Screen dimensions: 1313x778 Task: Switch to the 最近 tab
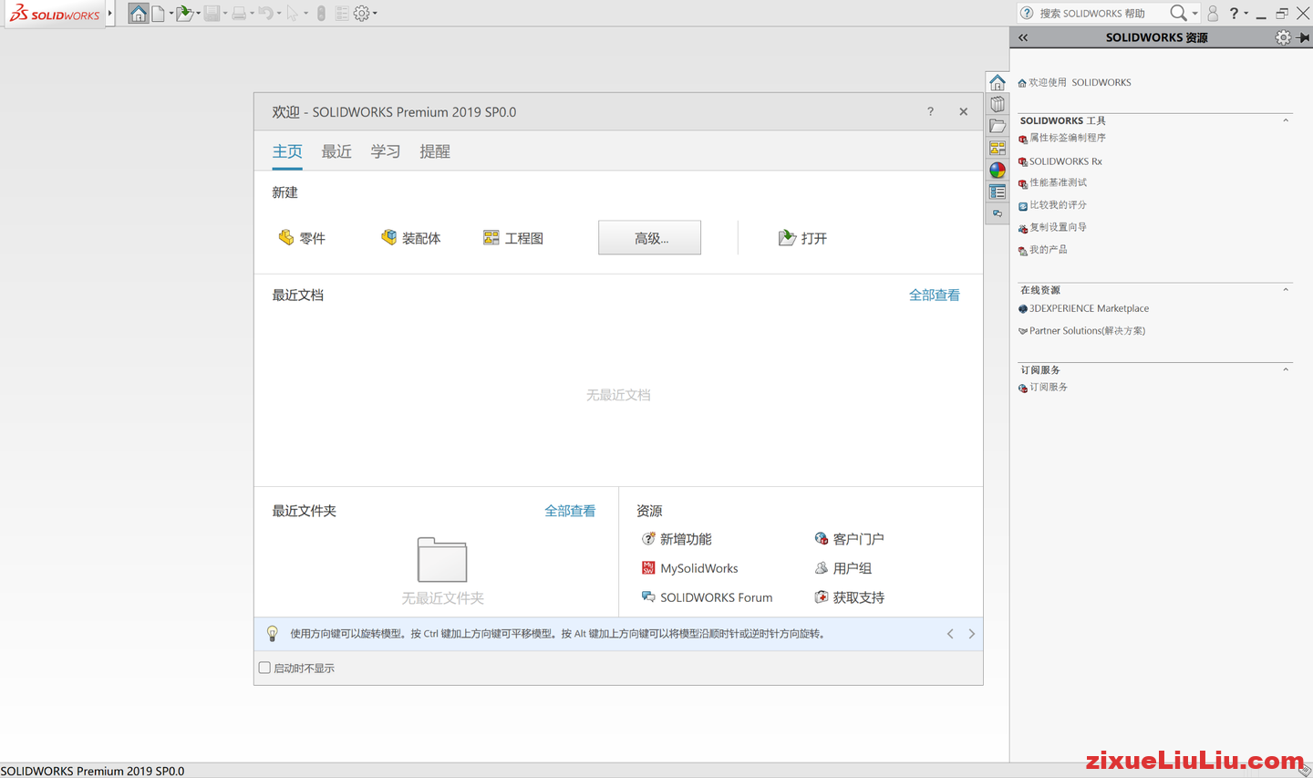[336, 151]
